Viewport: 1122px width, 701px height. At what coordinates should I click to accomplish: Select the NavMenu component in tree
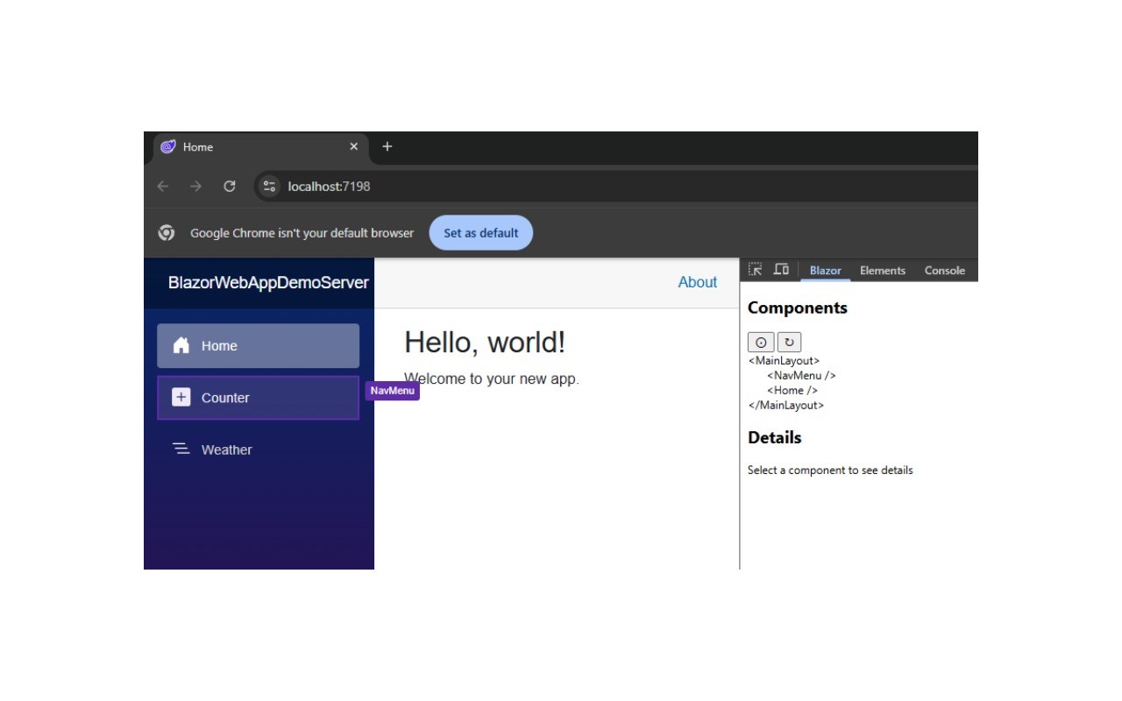801,376
